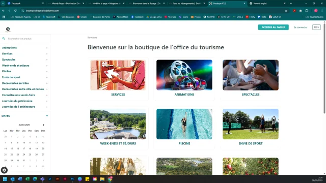Click the Boutique breadcrumb
Screen dimensions: 326x183
tap(92, 38)
